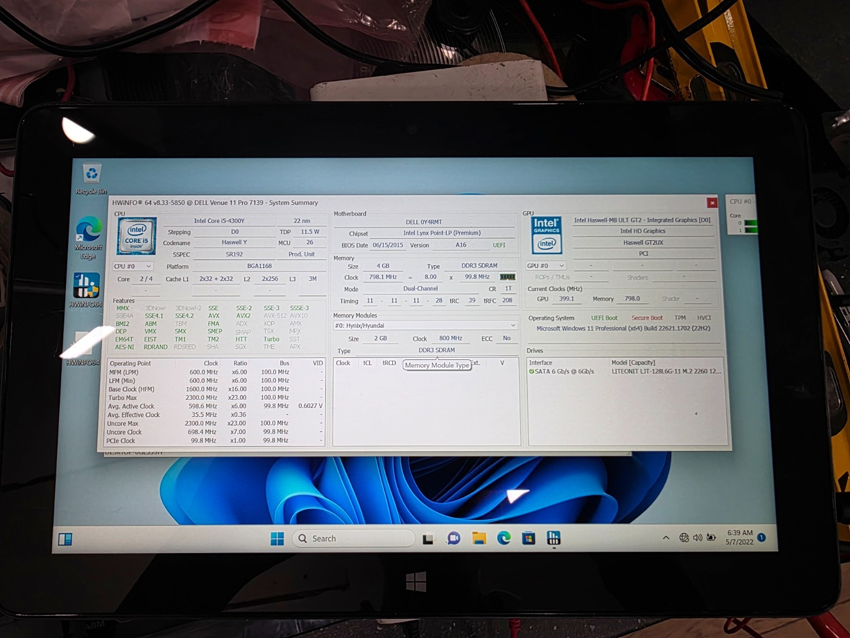Click the 4 GB memory size value
Viewport: 850px width, 638px height.
383,266
